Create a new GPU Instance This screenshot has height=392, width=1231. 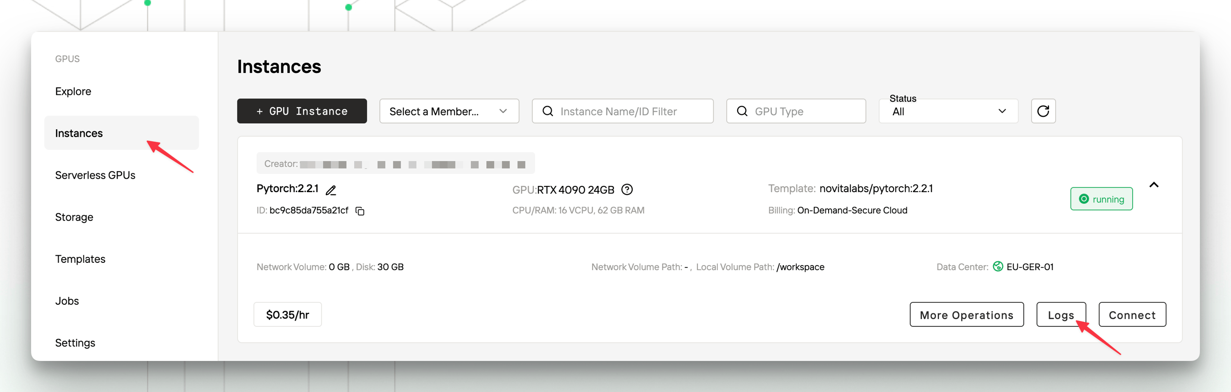click(x=302, y=111)
